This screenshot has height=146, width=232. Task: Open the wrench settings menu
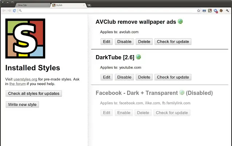[x=227, y=11]
